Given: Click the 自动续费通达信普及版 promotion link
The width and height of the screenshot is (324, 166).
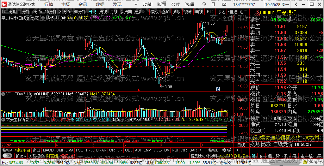Looking at the screenshot, I should click(285, 137).
